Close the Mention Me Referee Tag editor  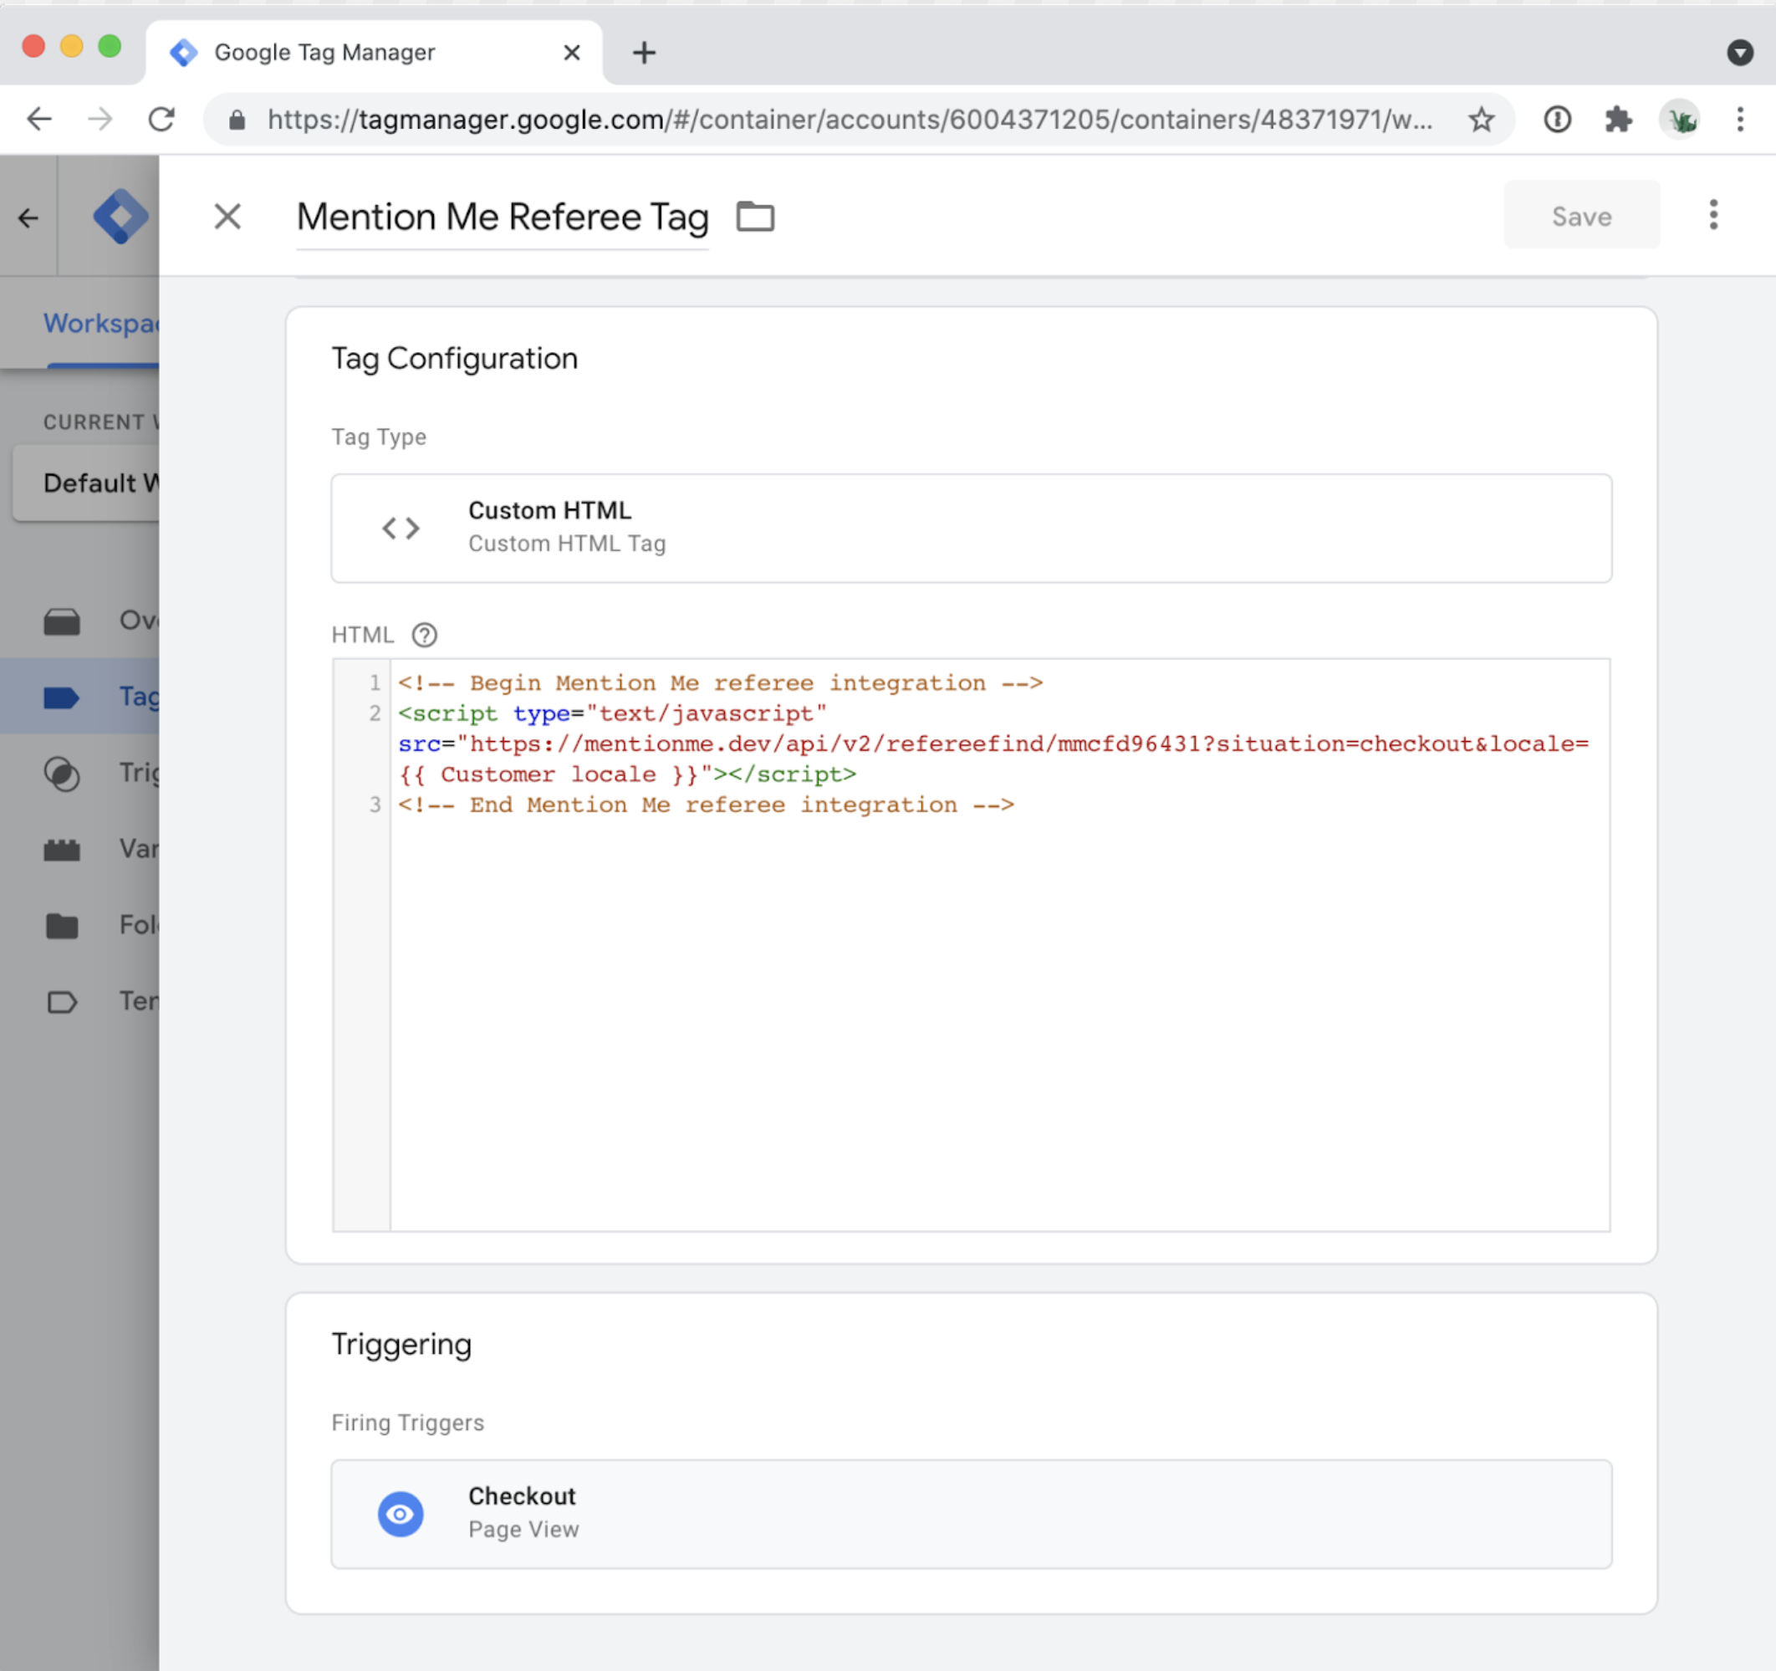click(x=227, y=217)
